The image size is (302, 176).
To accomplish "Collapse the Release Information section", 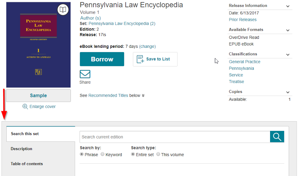I will 288,6.
